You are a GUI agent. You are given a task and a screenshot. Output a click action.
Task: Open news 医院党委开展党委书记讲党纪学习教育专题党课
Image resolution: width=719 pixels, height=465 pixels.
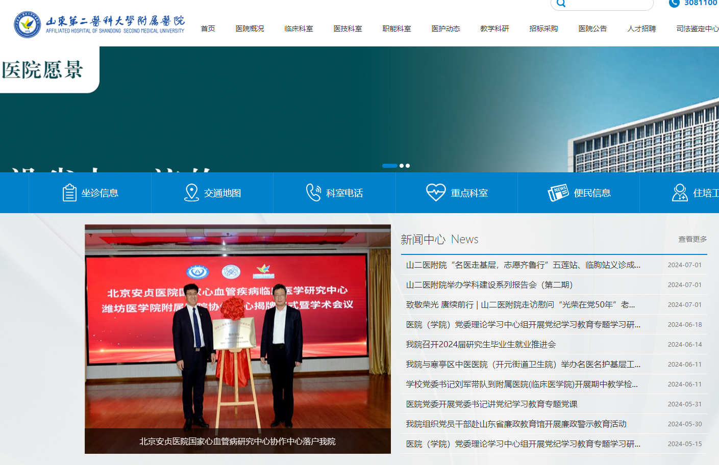(x=491, y=404)
